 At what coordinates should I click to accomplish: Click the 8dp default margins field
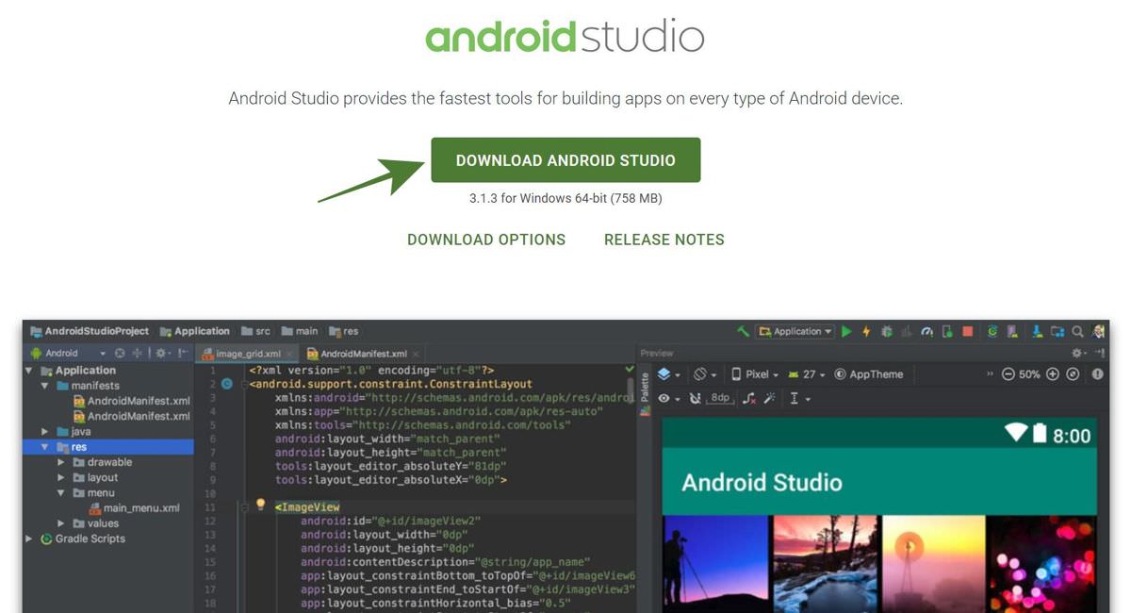720,399
